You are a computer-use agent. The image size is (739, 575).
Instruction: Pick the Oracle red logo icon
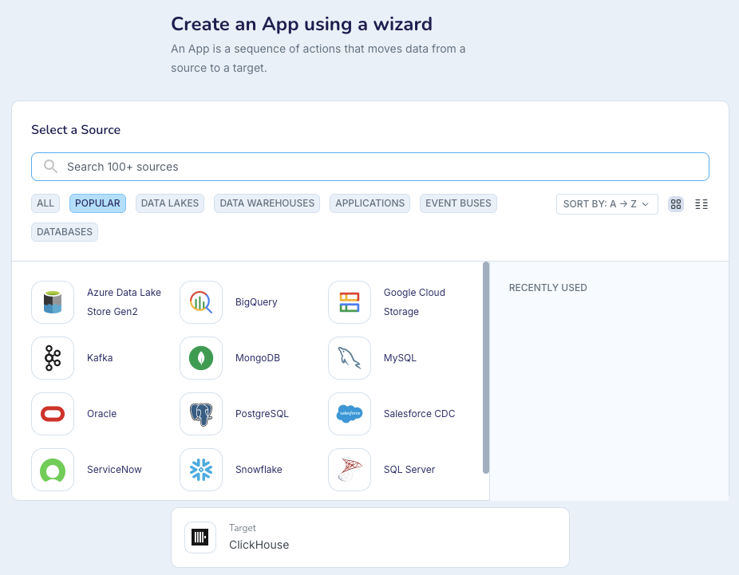(x=53, y=414)
